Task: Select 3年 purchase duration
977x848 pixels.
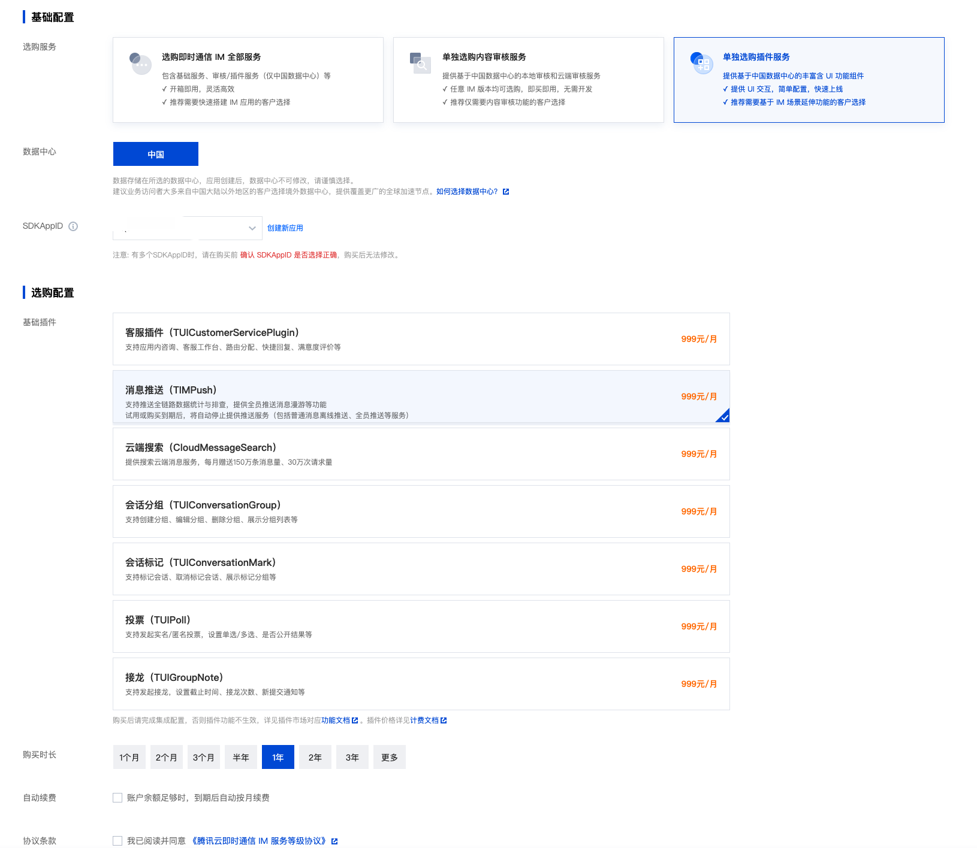Action: pos(352,757)
